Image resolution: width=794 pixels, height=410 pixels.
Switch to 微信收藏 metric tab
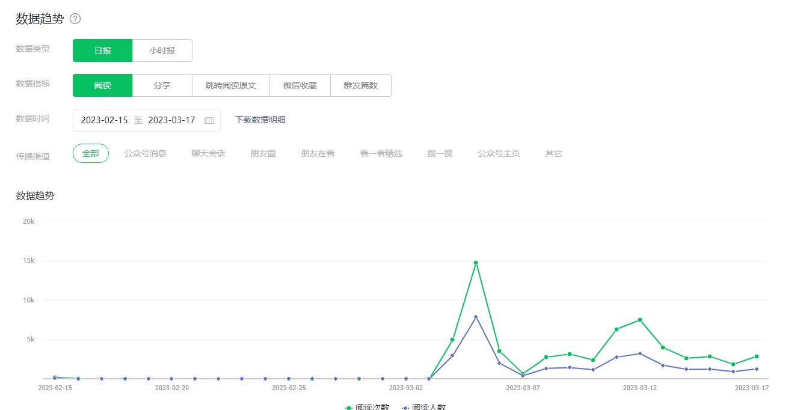point(300,85)
